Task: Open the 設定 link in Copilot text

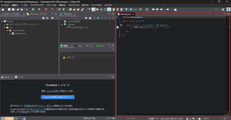Action: click(x=25, y=112)
